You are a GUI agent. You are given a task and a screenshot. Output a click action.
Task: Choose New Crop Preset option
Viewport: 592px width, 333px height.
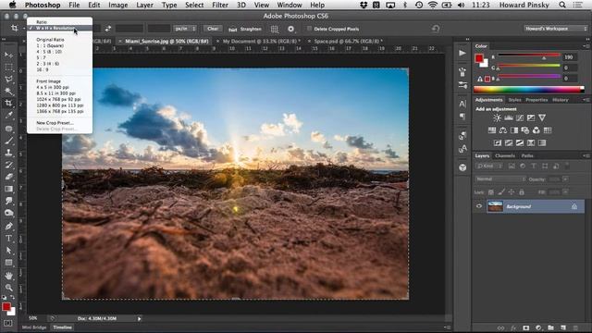tap(55, 123)
